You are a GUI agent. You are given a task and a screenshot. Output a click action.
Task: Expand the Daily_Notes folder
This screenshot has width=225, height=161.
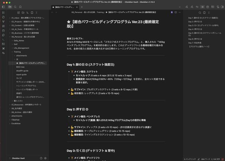click(x=28, y=40)
